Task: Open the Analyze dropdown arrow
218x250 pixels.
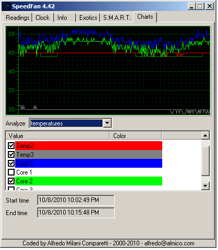Action: [107, 123]
